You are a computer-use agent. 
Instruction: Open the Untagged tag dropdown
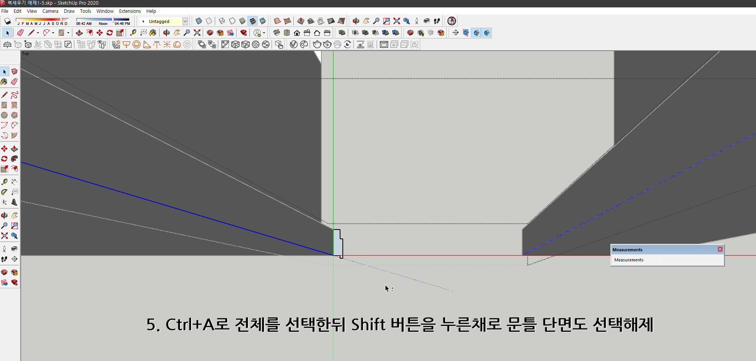point(186,21)
